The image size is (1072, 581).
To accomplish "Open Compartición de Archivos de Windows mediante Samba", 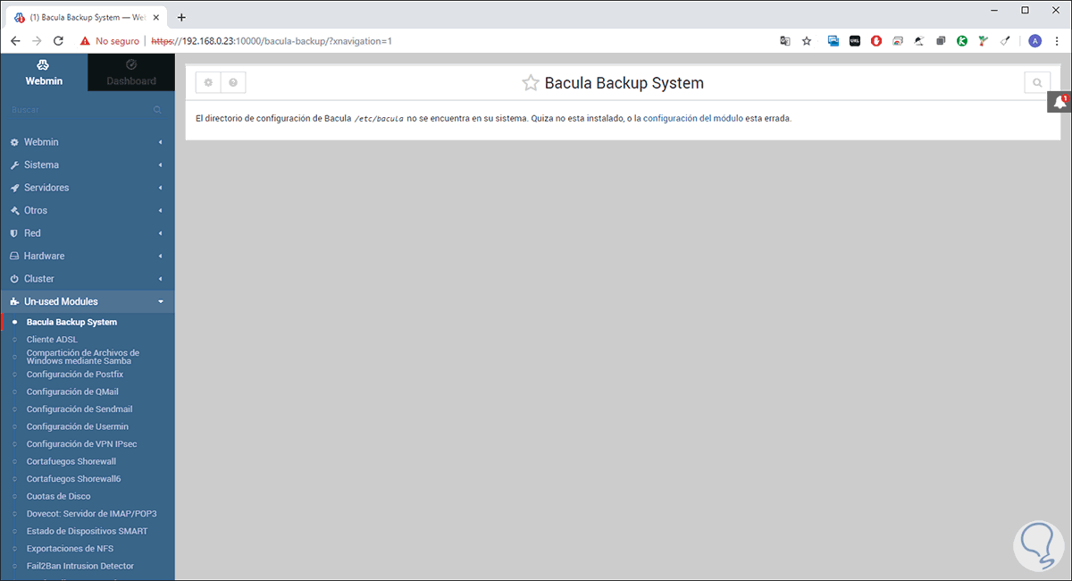I will point(83,357).
